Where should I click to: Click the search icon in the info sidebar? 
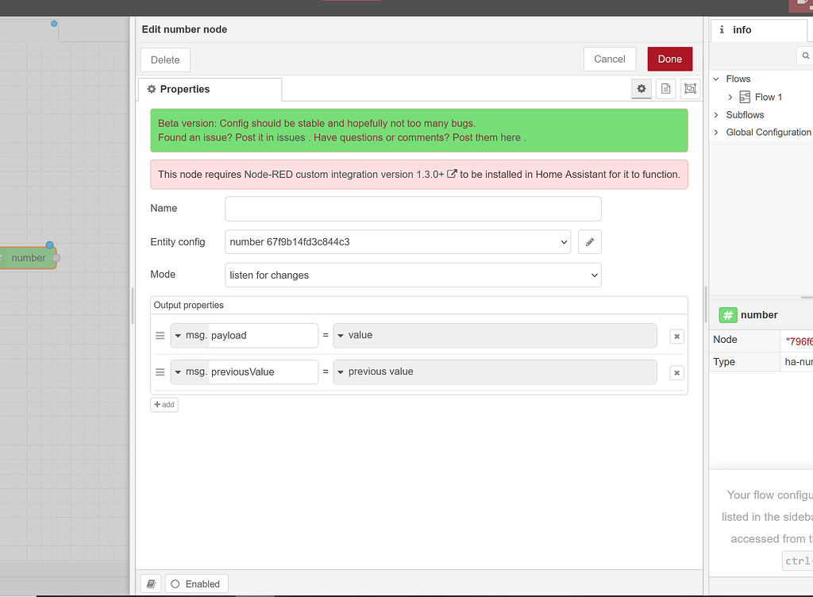pyautogui.click(x=804, y=56)
